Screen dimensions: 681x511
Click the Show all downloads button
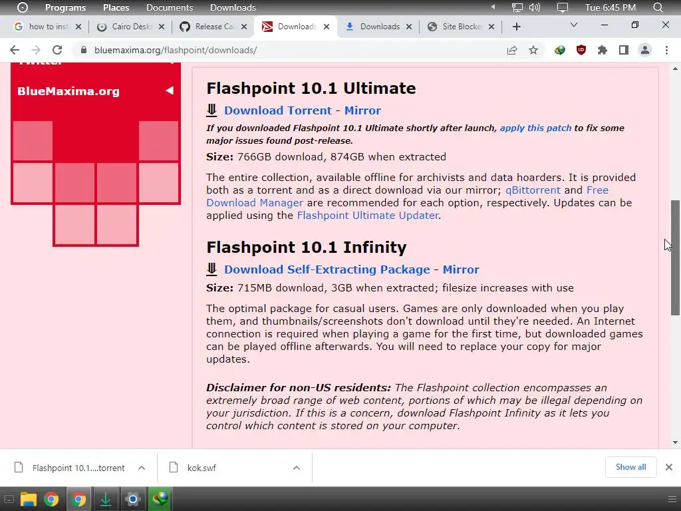tap(630, 467)
